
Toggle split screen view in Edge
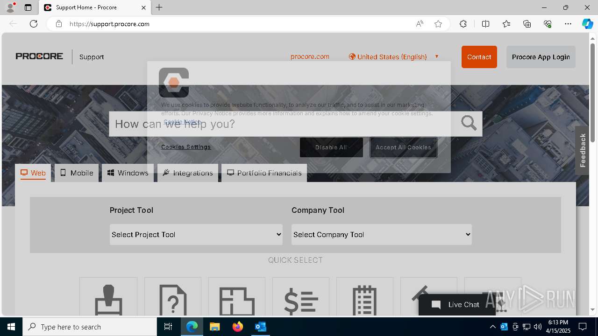pyautogui.click(x=485, y=24)
